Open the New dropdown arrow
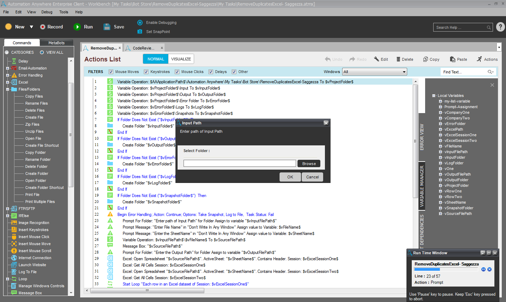 31,27
